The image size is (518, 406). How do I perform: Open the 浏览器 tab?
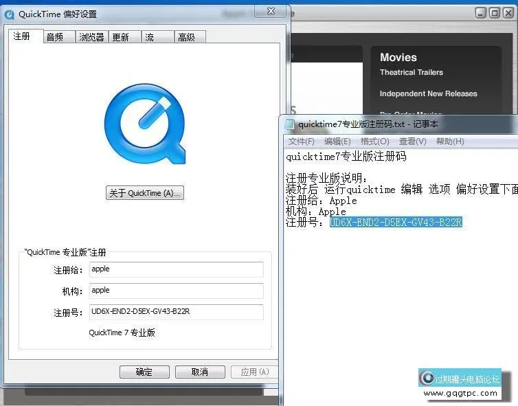pyautogui.click(x=92, y=37)
